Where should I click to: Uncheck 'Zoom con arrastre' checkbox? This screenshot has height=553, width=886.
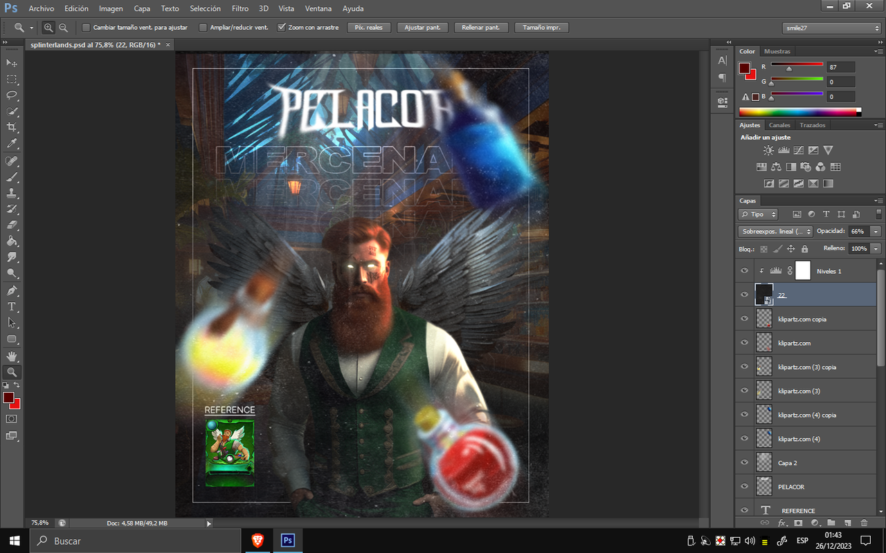281,28
